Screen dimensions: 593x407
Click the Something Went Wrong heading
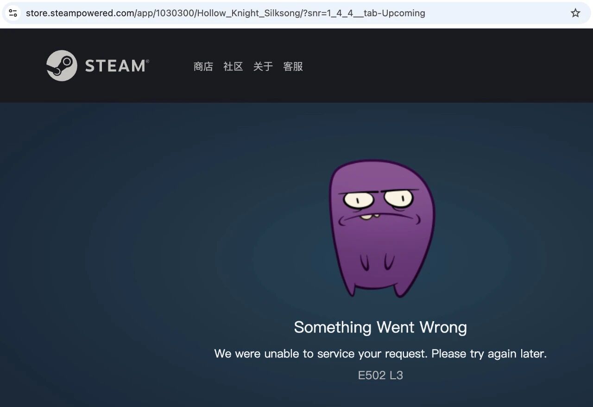pyautogui.click(x=380, y=327)
